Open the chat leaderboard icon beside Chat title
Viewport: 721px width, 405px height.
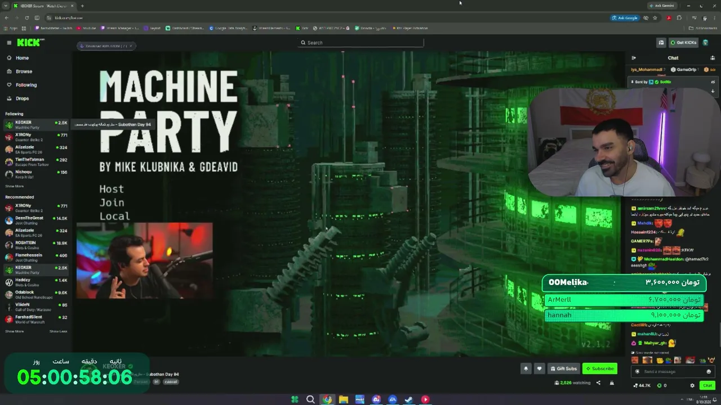click(x=713, y=58)
